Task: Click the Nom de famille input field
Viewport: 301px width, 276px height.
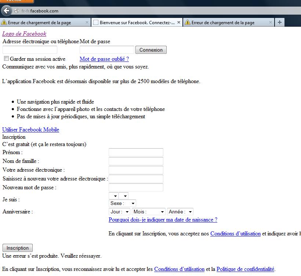Action: 136,161
